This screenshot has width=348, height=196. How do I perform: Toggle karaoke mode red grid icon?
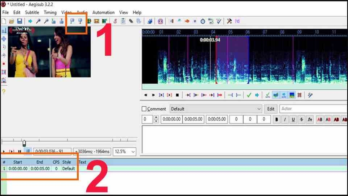(300, 95)
